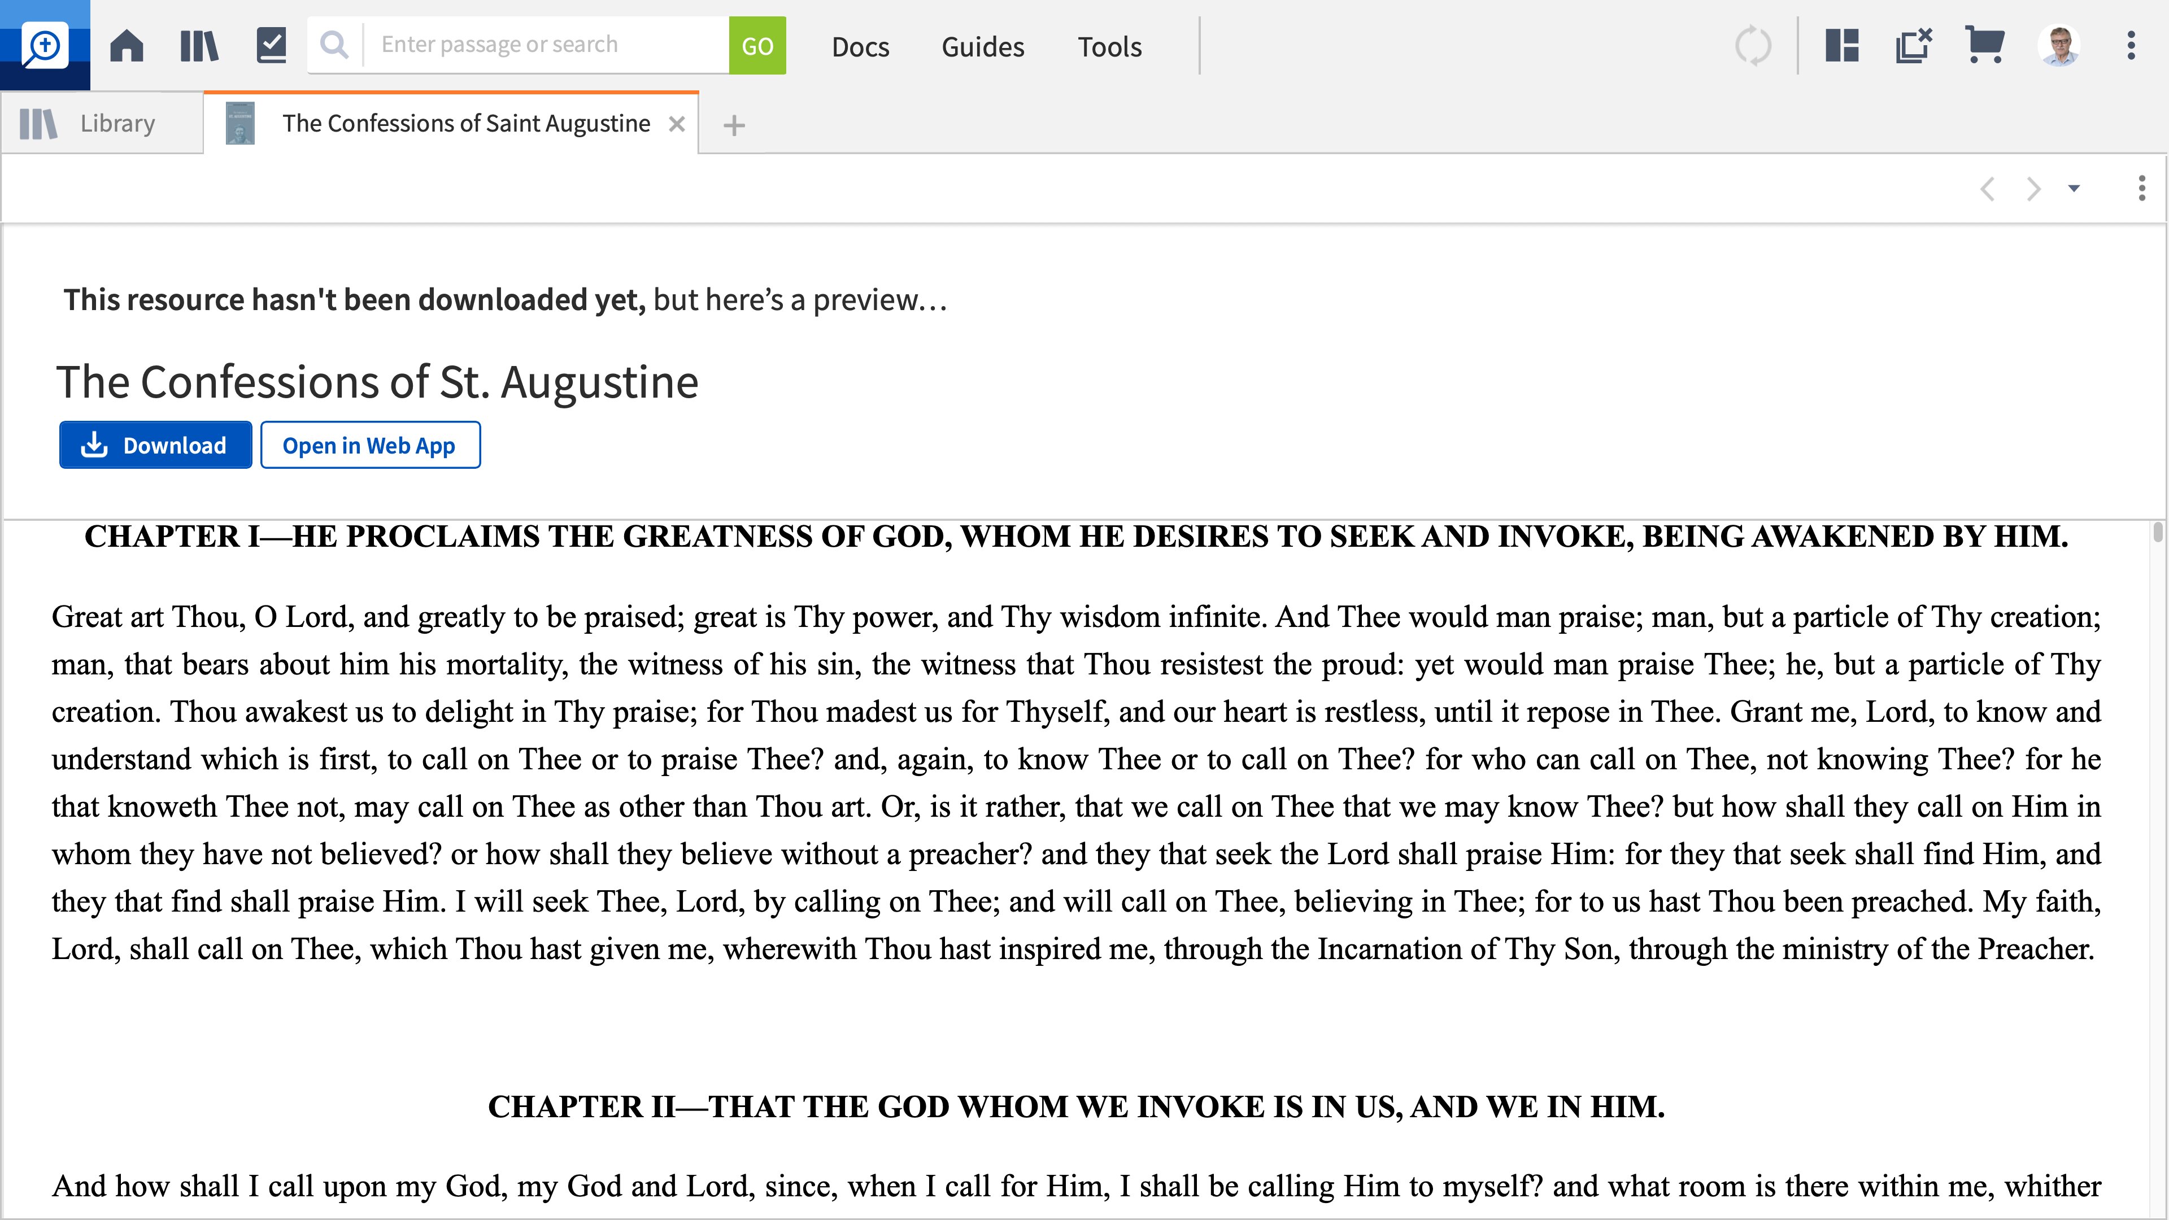Screen dimensions: 2169x1220
Task: Open the checklist icon in the toolbar
Action: [271, 45]
